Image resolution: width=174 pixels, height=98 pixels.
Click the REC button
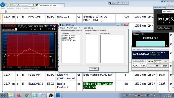158,66
